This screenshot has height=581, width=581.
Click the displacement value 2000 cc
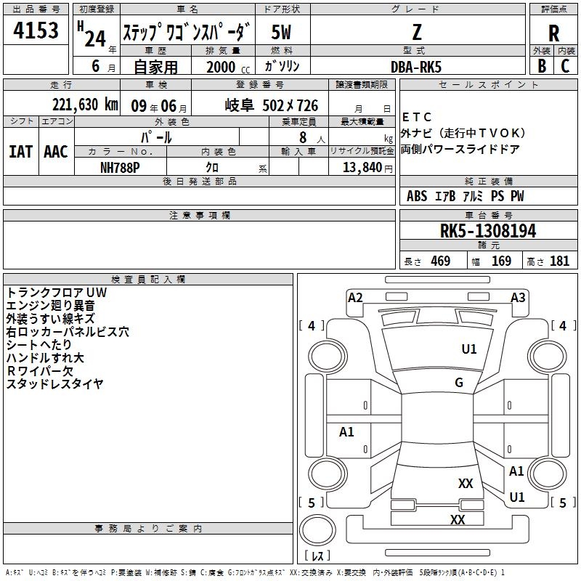click(x=228, y=67)
